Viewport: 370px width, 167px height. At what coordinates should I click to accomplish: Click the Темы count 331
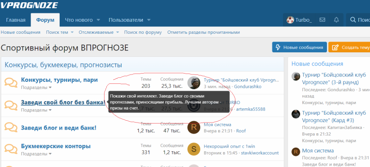pyautogui.click(x=146, y=152)
